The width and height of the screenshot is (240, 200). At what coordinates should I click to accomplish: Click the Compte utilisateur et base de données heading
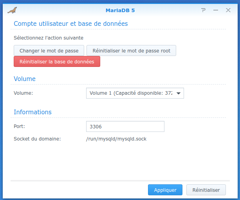coord(71,23)
